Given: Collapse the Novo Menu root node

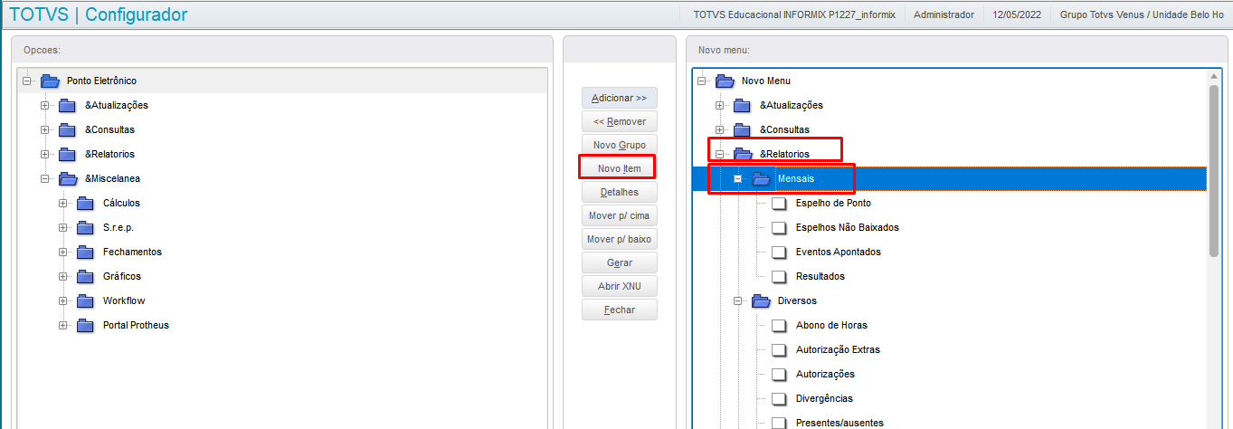Looking at the screenshot, I should 702,81.
